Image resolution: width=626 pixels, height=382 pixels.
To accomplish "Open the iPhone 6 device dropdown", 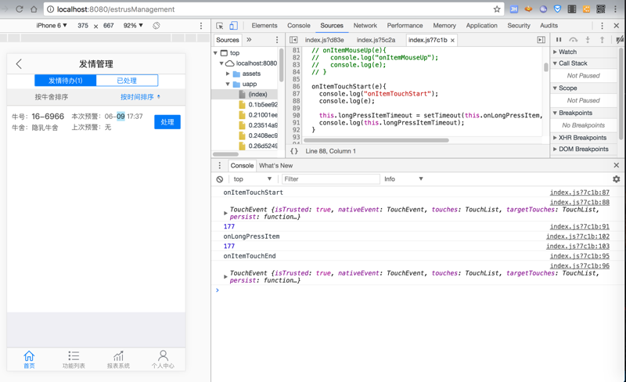I will (52, 26).
